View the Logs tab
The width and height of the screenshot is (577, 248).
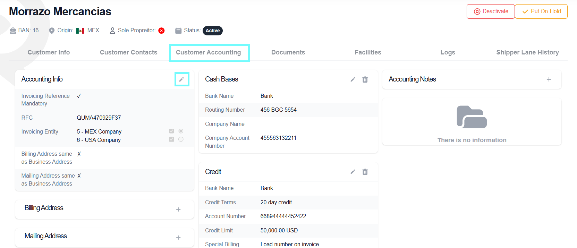448,52
